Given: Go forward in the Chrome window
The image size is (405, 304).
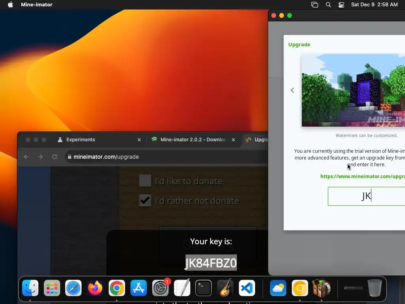Looking at the screenshot, I should (x=40, y=157).
